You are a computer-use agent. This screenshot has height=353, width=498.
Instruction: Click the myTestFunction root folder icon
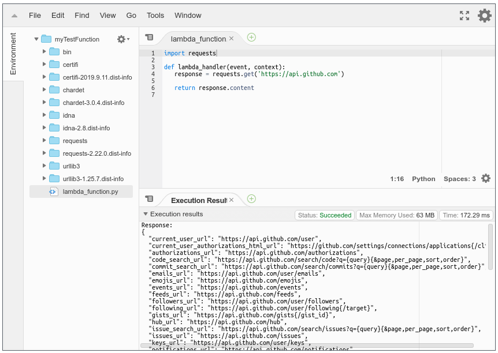[46, 39]
